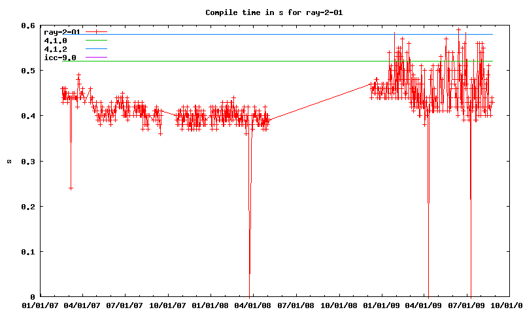The width and height of the screenshot is (523, 314).
Task: Click the 01/01/07 x-axis date label
Action: (40, 305)
